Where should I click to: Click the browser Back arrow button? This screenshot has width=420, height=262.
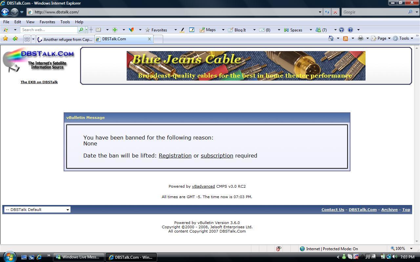coord(5,12)
